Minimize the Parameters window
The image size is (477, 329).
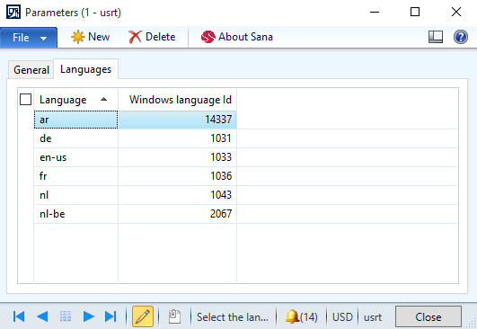tap(375, 13)
